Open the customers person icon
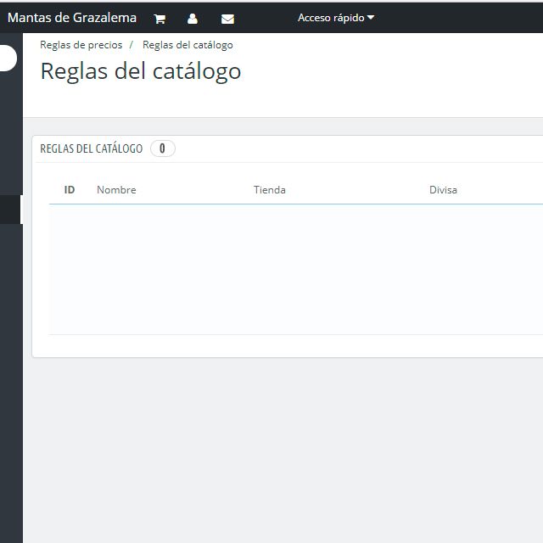This screenshot has width=543, height=543. click(x=193, y=19)
